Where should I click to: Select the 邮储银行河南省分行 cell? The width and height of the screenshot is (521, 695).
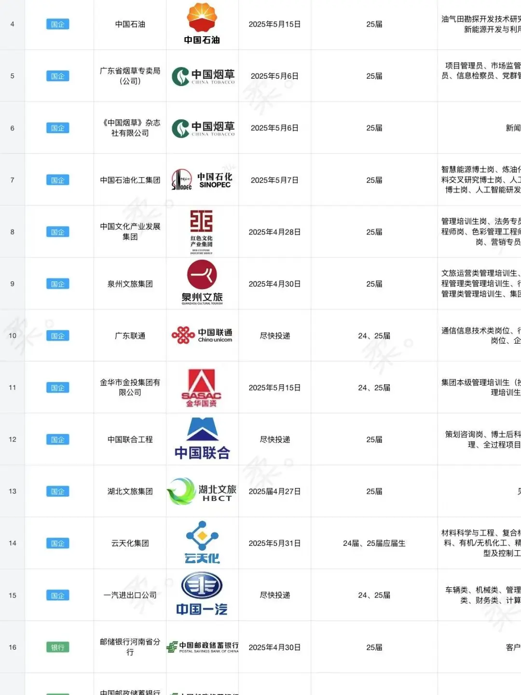130,647
